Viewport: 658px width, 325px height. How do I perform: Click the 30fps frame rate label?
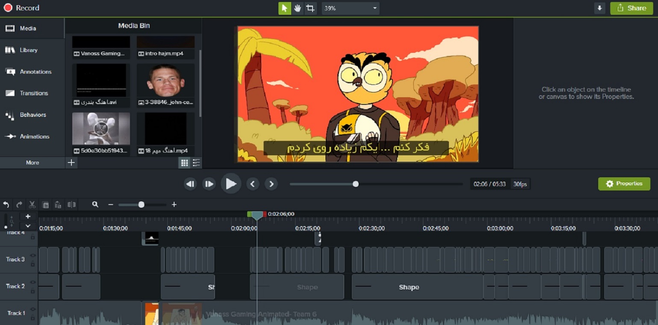pos(520,184)
